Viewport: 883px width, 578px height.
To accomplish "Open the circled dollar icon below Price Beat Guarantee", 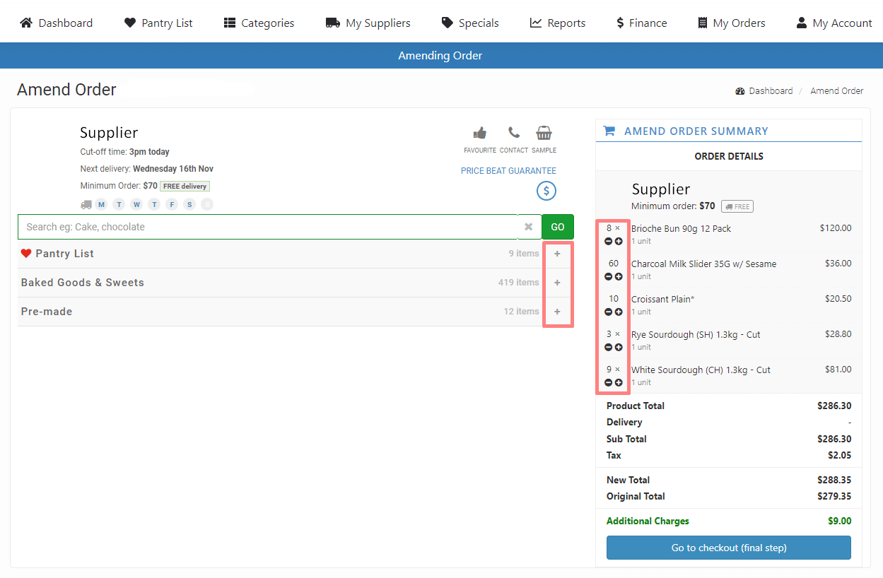I will (x=546, y=190).
